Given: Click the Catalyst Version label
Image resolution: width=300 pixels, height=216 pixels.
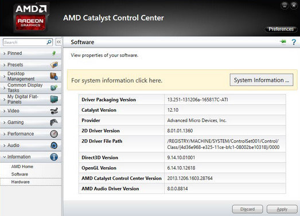Looking at the screenshot, I should [99, 110].
